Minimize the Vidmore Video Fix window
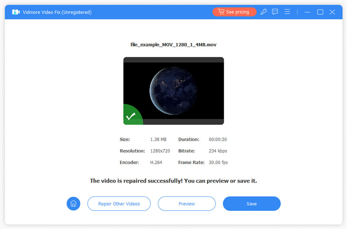Viewport: 347px width, 229px height. click(308, 12)
